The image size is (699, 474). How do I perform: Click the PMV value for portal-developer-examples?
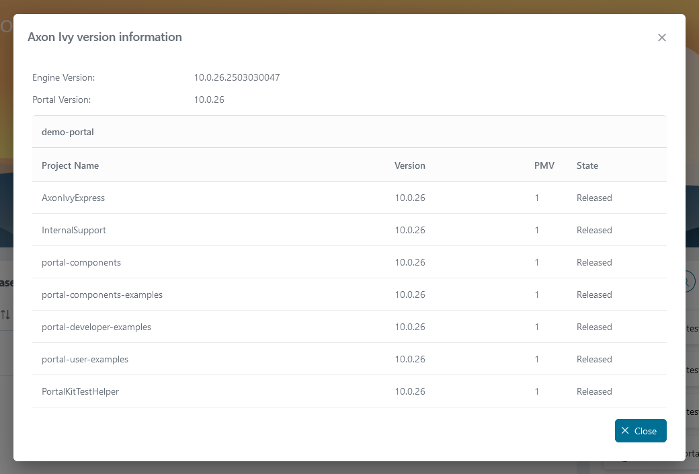pyautogui.click(x=537, y=327)
